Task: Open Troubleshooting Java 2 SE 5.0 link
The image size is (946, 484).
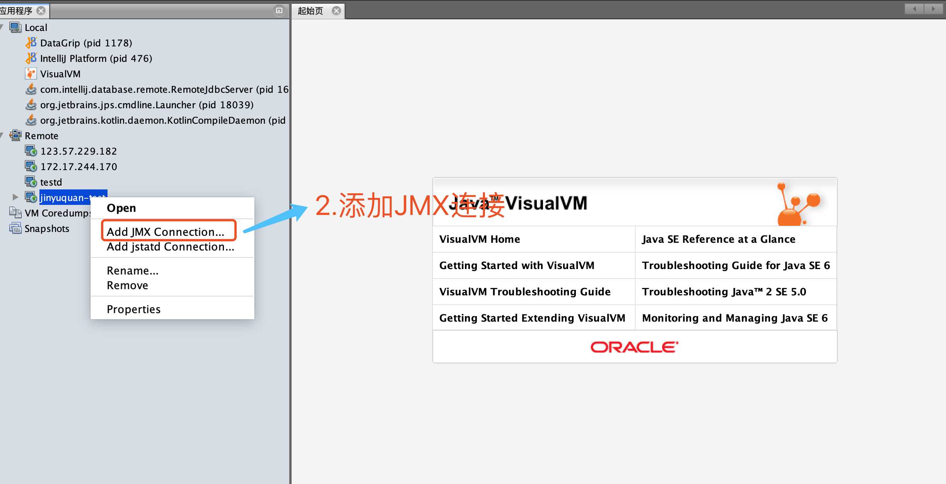Action: pyautogui.click(x=724, y=291)
